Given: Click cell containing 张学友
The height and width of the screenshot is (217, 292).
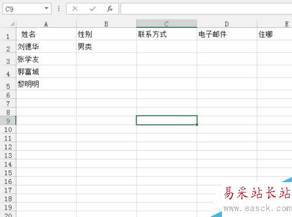Looking at the screenshot, I should (x=46, y=59).
